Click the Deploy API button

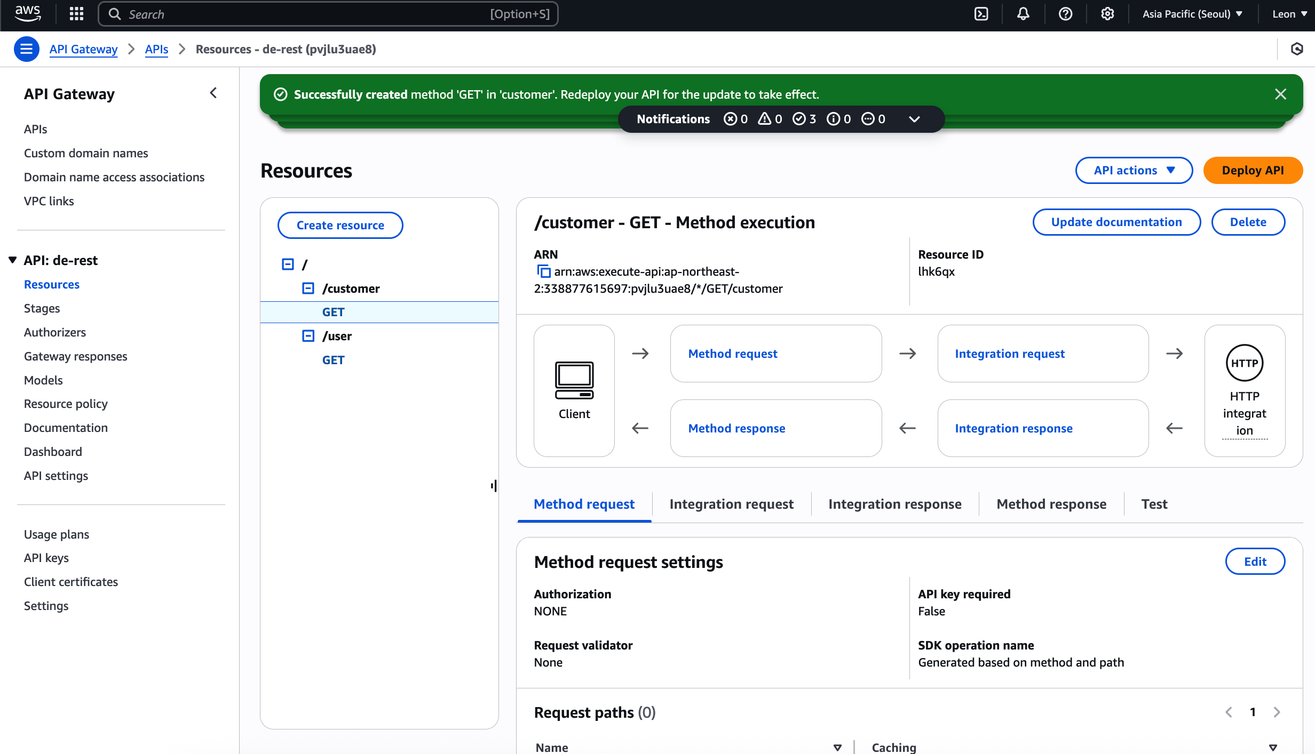pyautogui.click(x=1253, y=170)
